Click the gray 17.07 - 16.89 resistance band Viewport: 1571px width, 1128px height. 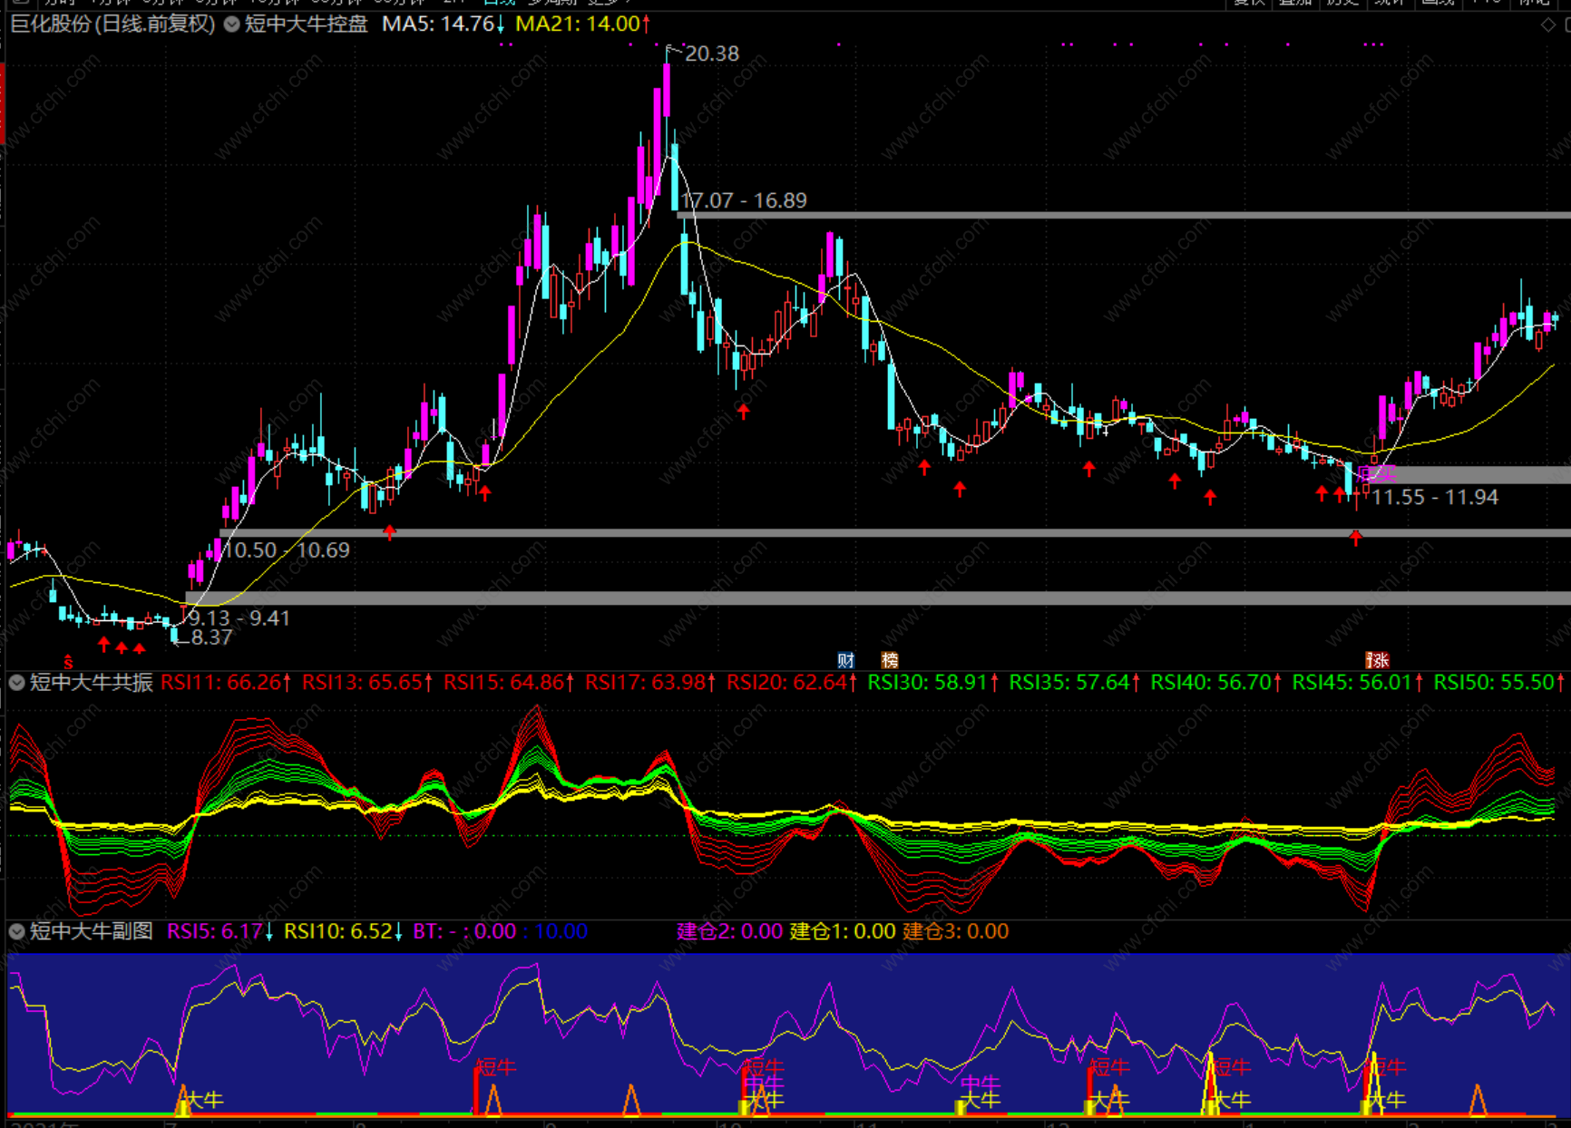point(1123,215)
